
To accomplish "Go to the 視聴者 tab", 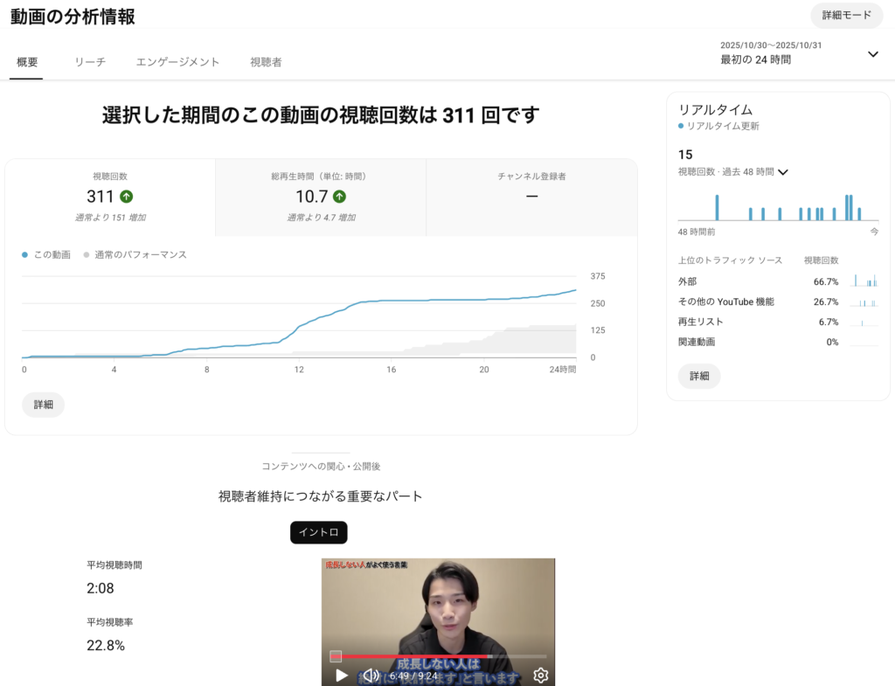I will (x=266, y=62).
